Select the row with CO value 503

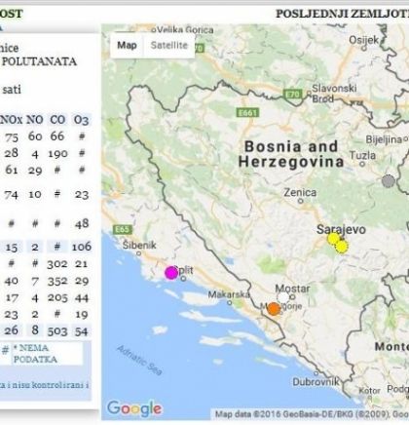[x=46, y=330]
